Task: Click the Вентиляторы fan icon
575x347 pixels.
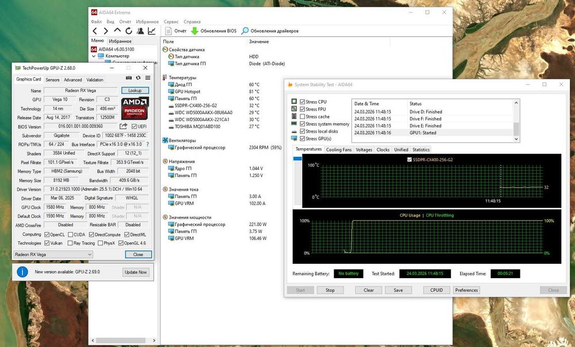Action: 165,140
